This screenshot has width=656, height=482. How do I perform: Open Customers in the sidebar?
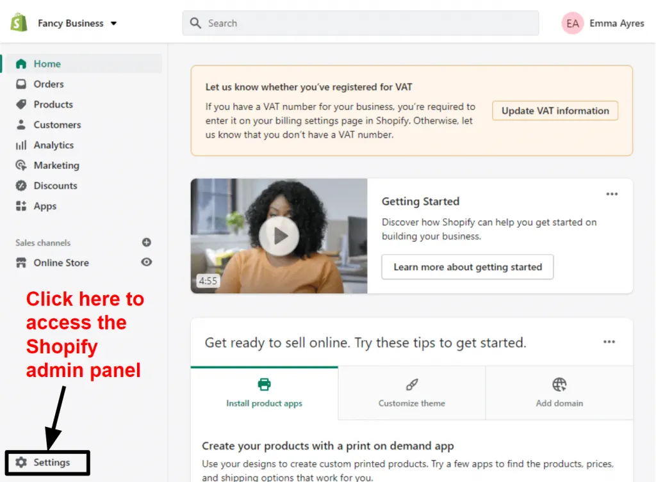(x=57, y=125)
